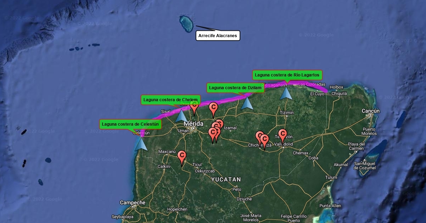Click the red C pin over Progreso

click(x=194, y=107)
